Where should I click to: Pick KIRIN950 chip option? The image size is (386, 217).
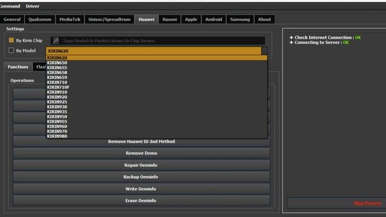pos(157,116)
